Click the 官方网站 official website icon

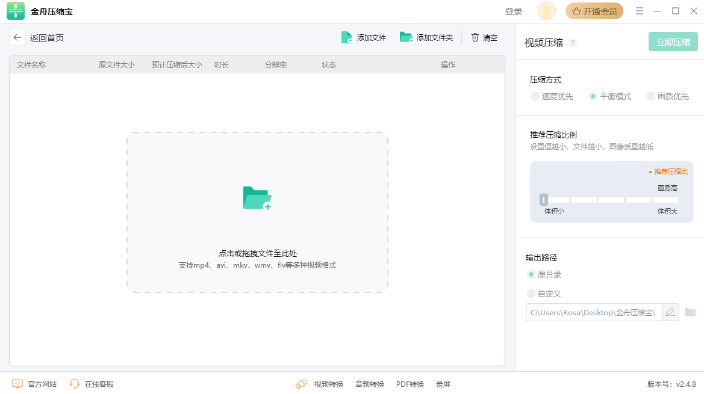click(x=17, y=383)
